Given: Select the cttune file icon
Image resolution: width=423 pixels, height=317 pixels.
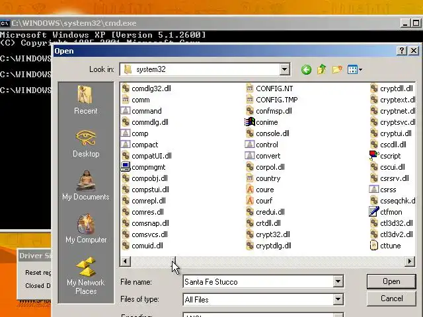Looking at the screenshot, I should [374, 245].
